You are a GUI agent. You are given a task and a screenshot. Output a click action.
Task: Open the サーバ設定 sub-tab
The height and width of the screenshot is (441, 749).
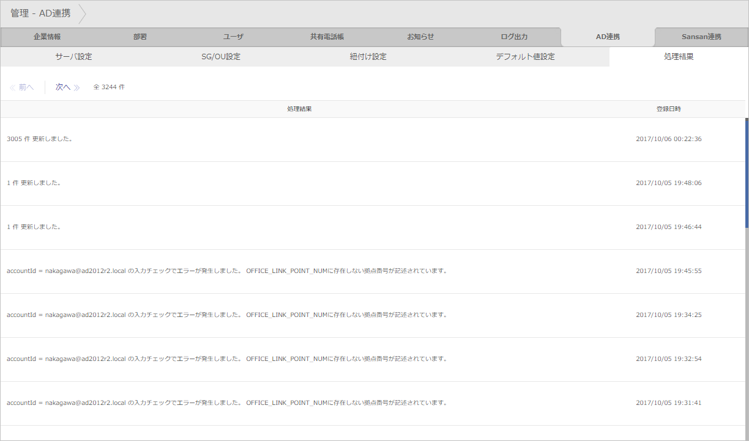tap(73, 57)
